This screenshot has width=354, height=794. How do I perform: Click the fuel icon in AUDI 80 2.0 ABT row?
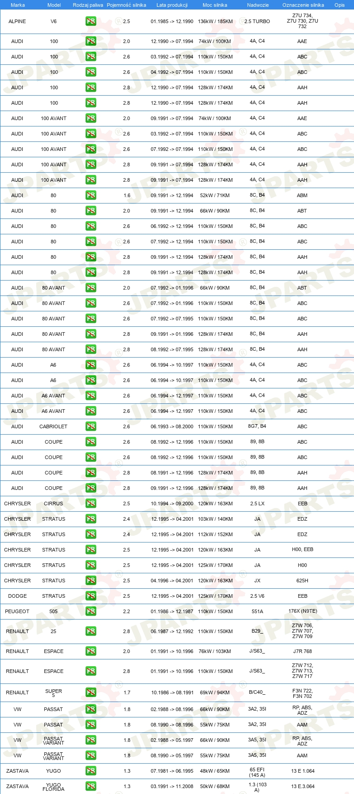(x=91, y=211)
